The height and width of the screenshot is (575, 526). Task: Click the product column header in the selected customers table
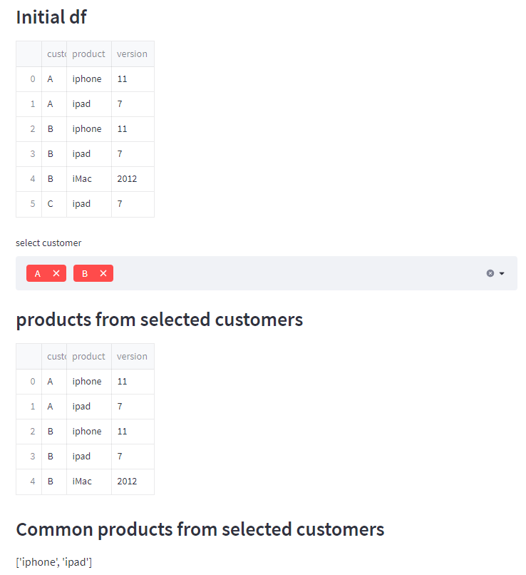pyautogui.click(x=88, y=356)
